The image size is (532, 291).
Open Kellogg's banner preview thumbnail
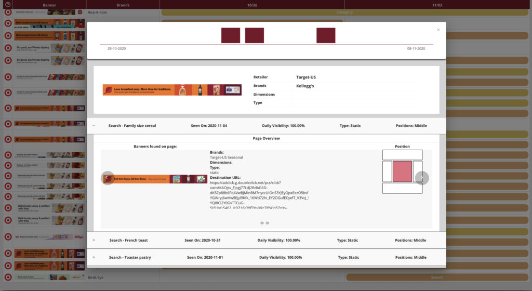point(172,90)
